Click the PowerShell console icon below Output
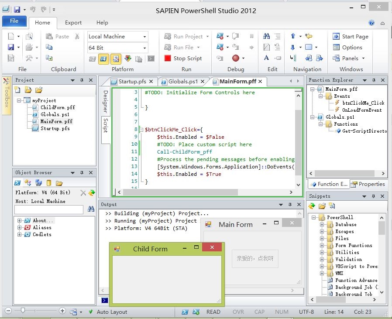 [105, 300]
